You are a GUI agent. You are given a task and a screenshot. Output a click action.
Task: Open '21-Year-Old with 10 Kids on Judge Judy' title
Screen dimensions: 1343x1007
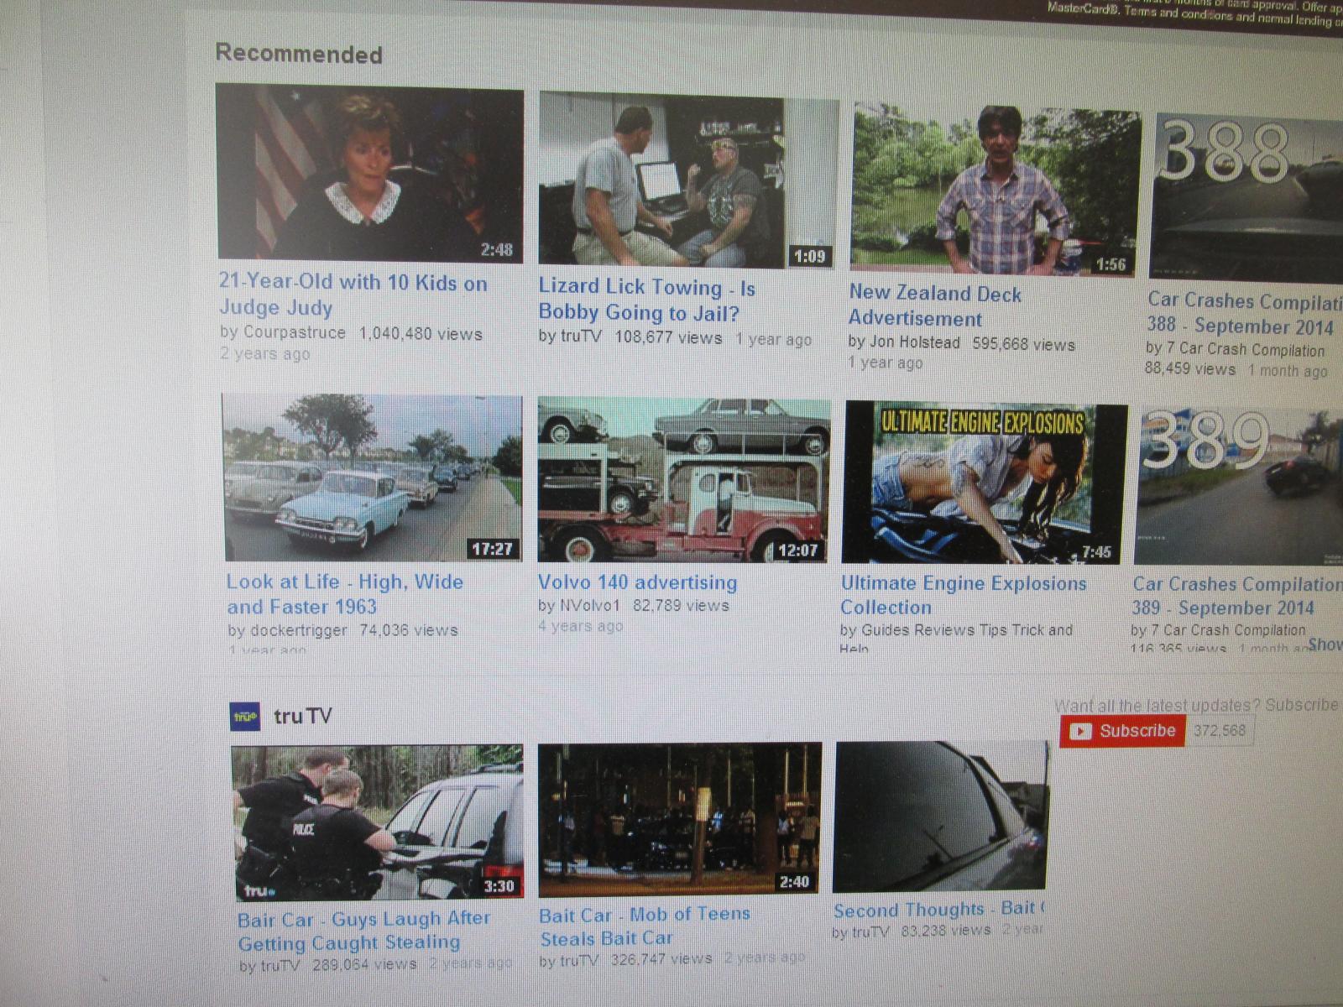(353, 295)
